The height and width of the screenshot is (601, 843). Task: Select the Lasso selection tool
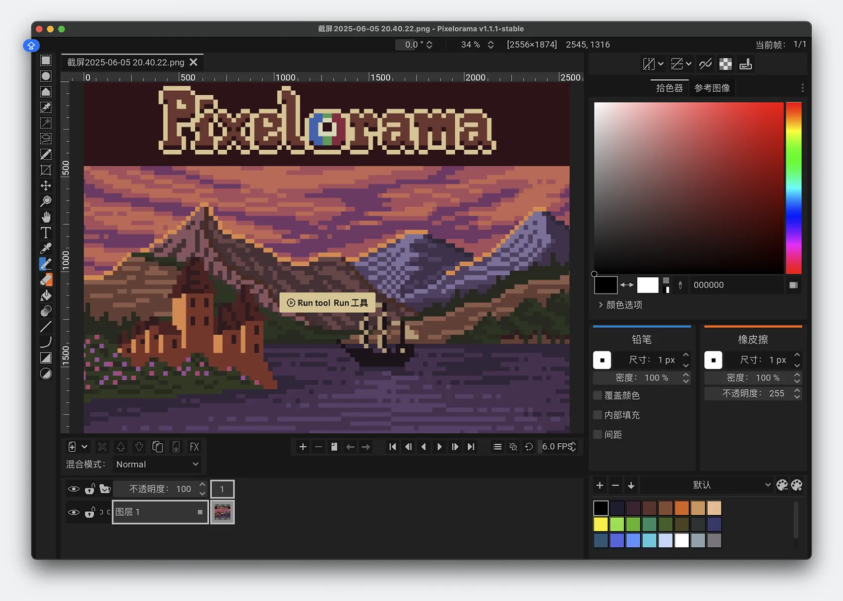tap(46, 139)
